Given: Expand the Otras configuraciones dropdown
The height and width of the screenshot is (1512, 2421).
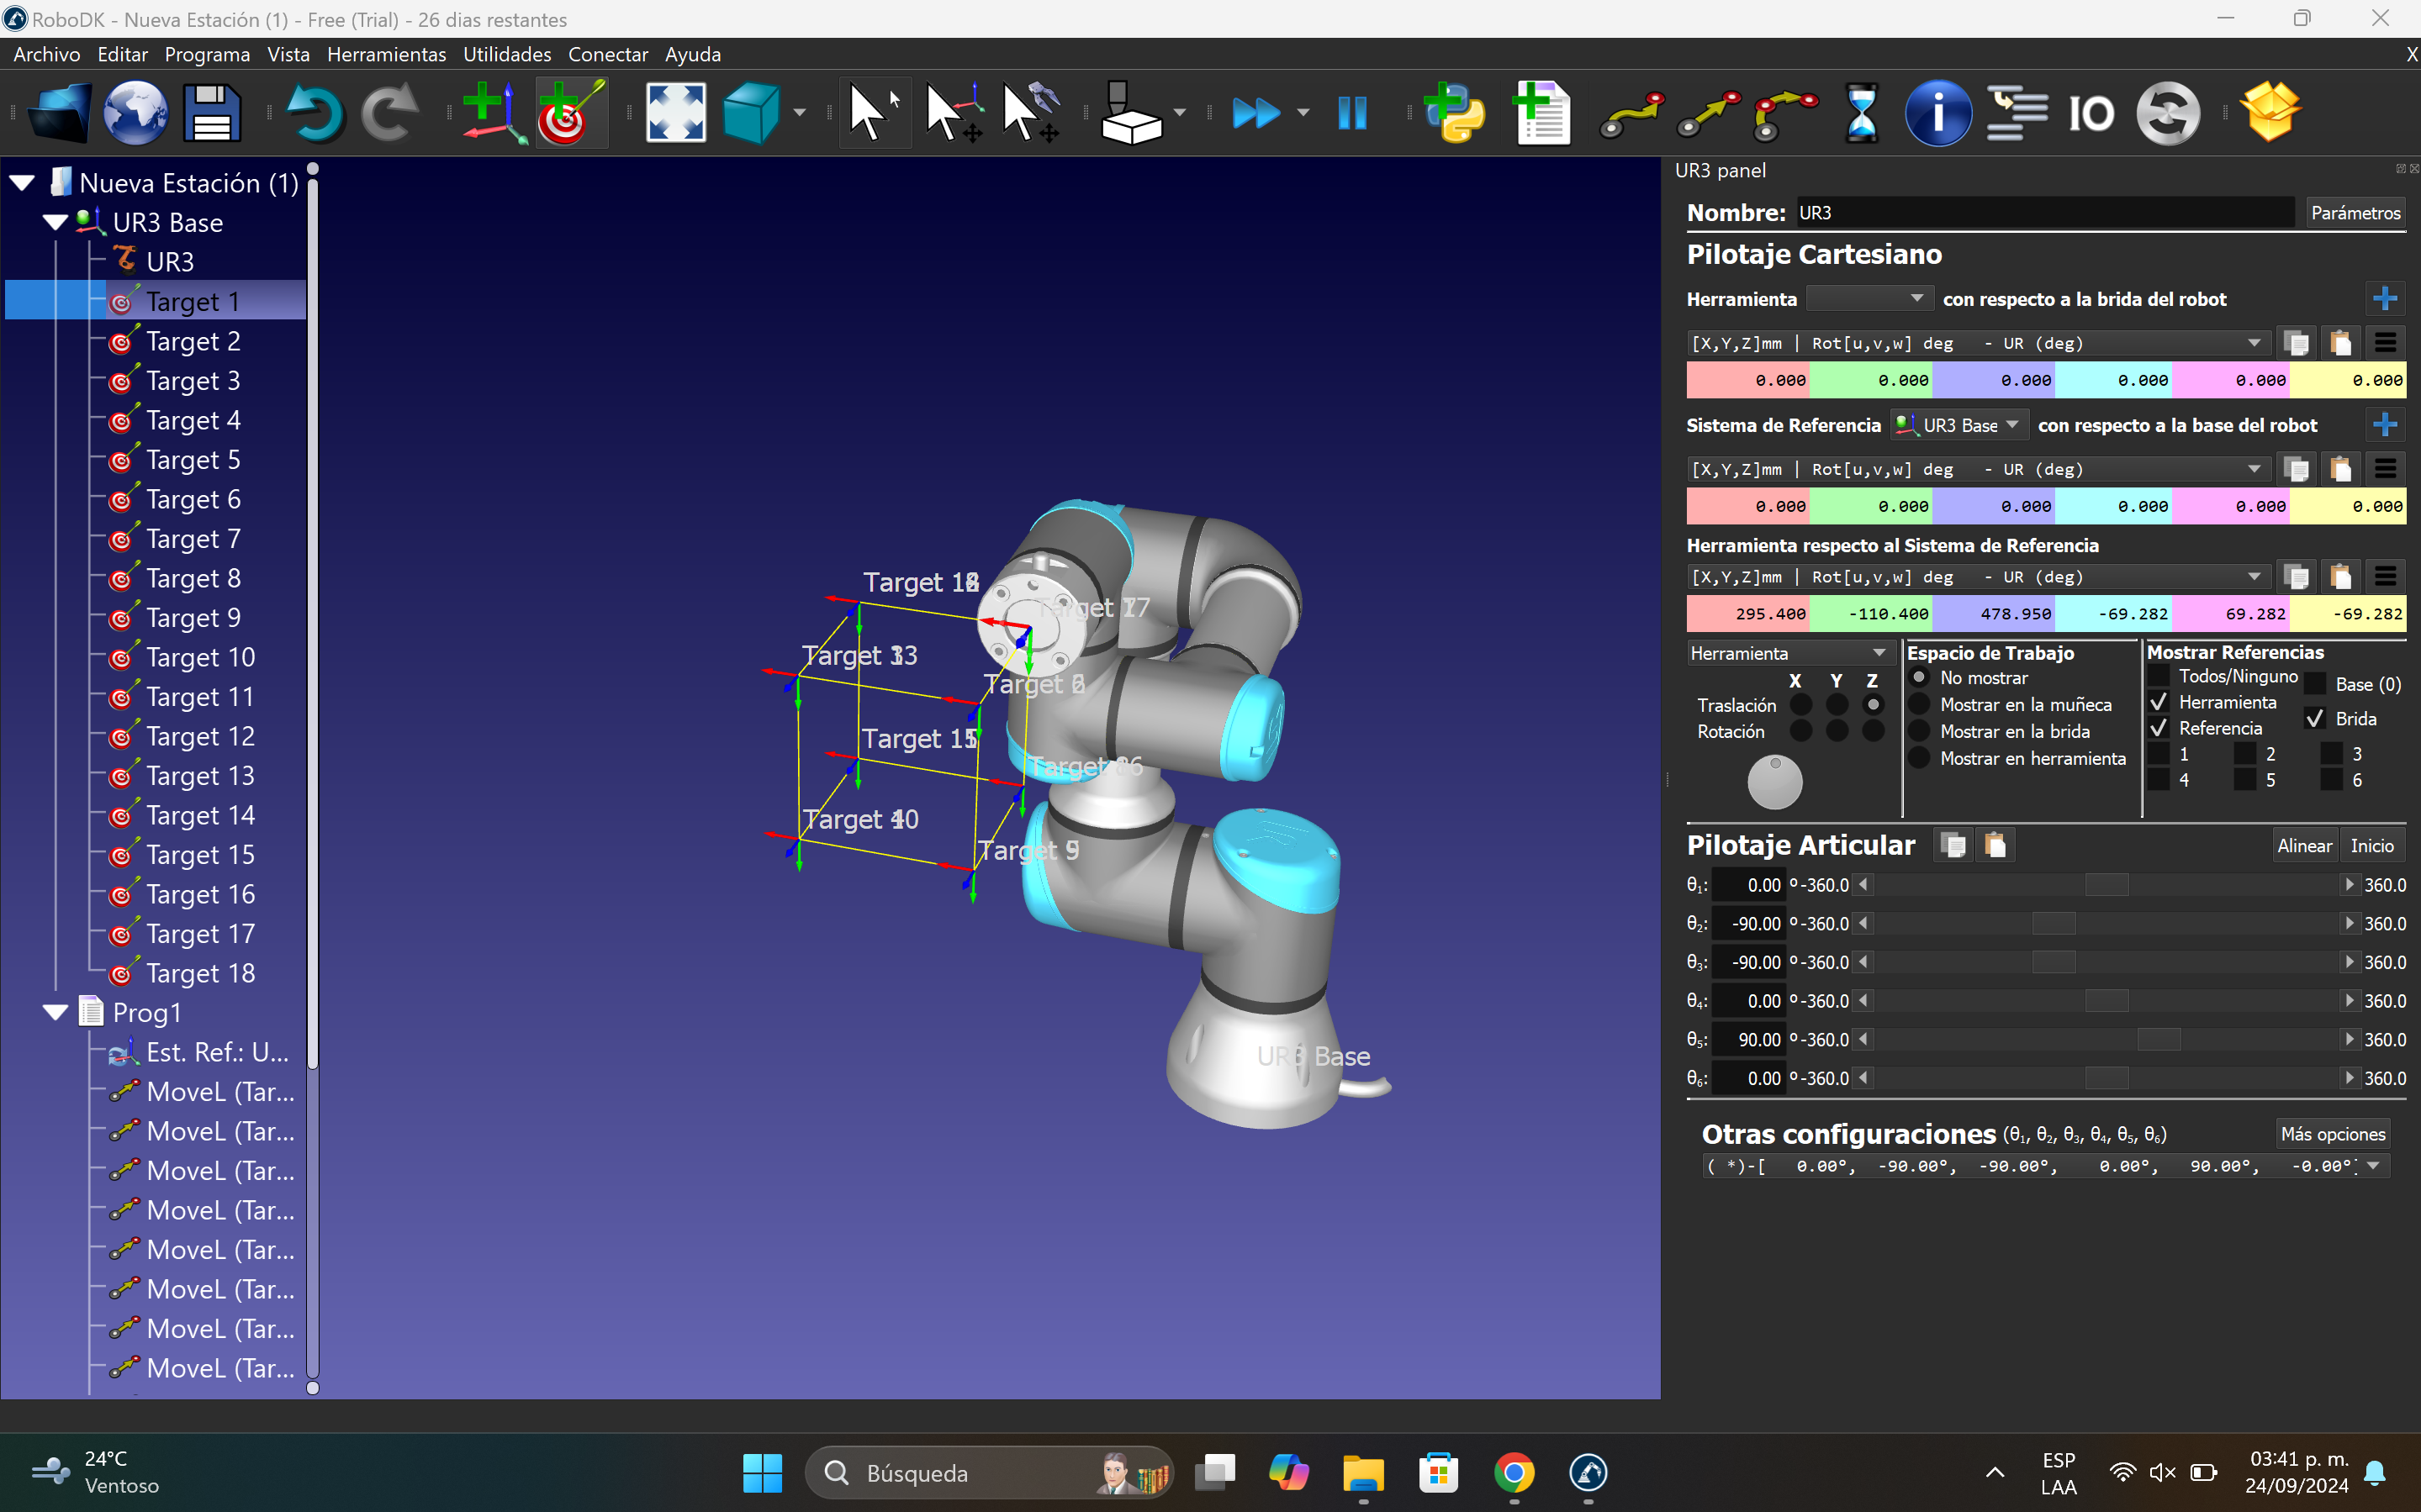Looking at the screenshot, I should pos(2046,1166).
